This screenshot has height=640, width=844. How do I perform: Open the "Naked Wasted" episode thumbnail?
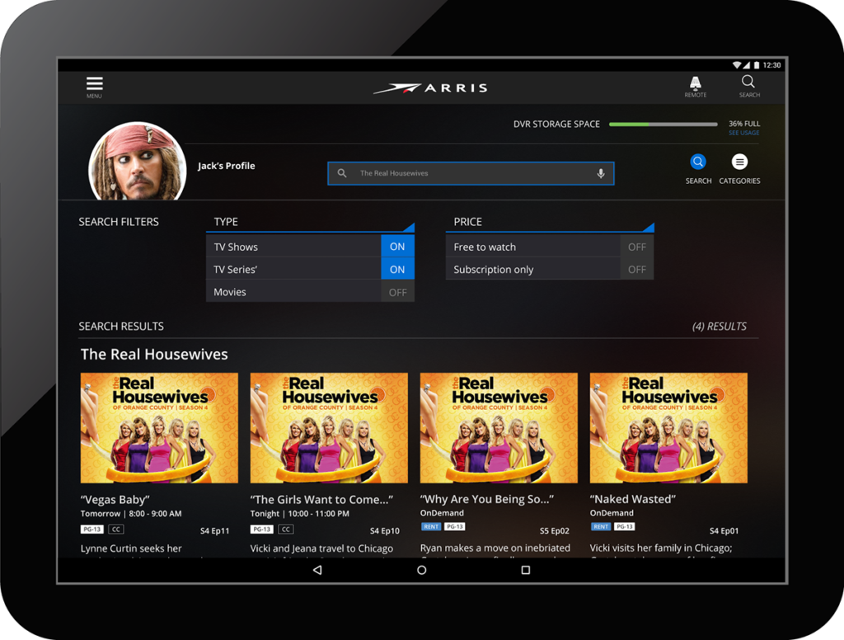(x=668, y=428)
